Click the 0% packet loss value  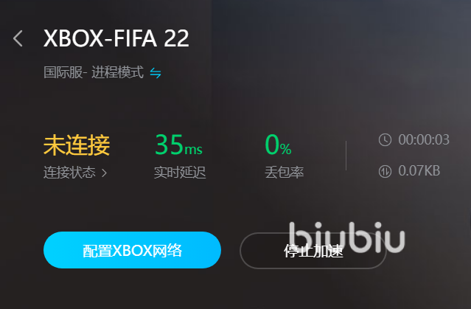pos(278,145)
